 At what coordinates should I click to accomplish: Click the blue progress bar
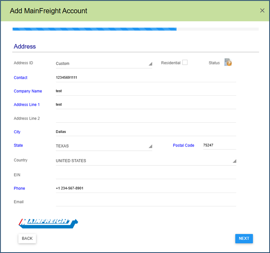tap(94, 29)
